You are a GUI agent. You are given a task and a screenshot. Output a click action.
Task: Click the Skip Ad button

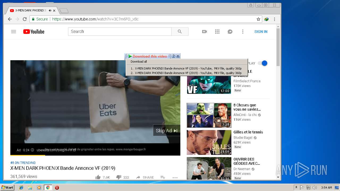click(167, 131)
